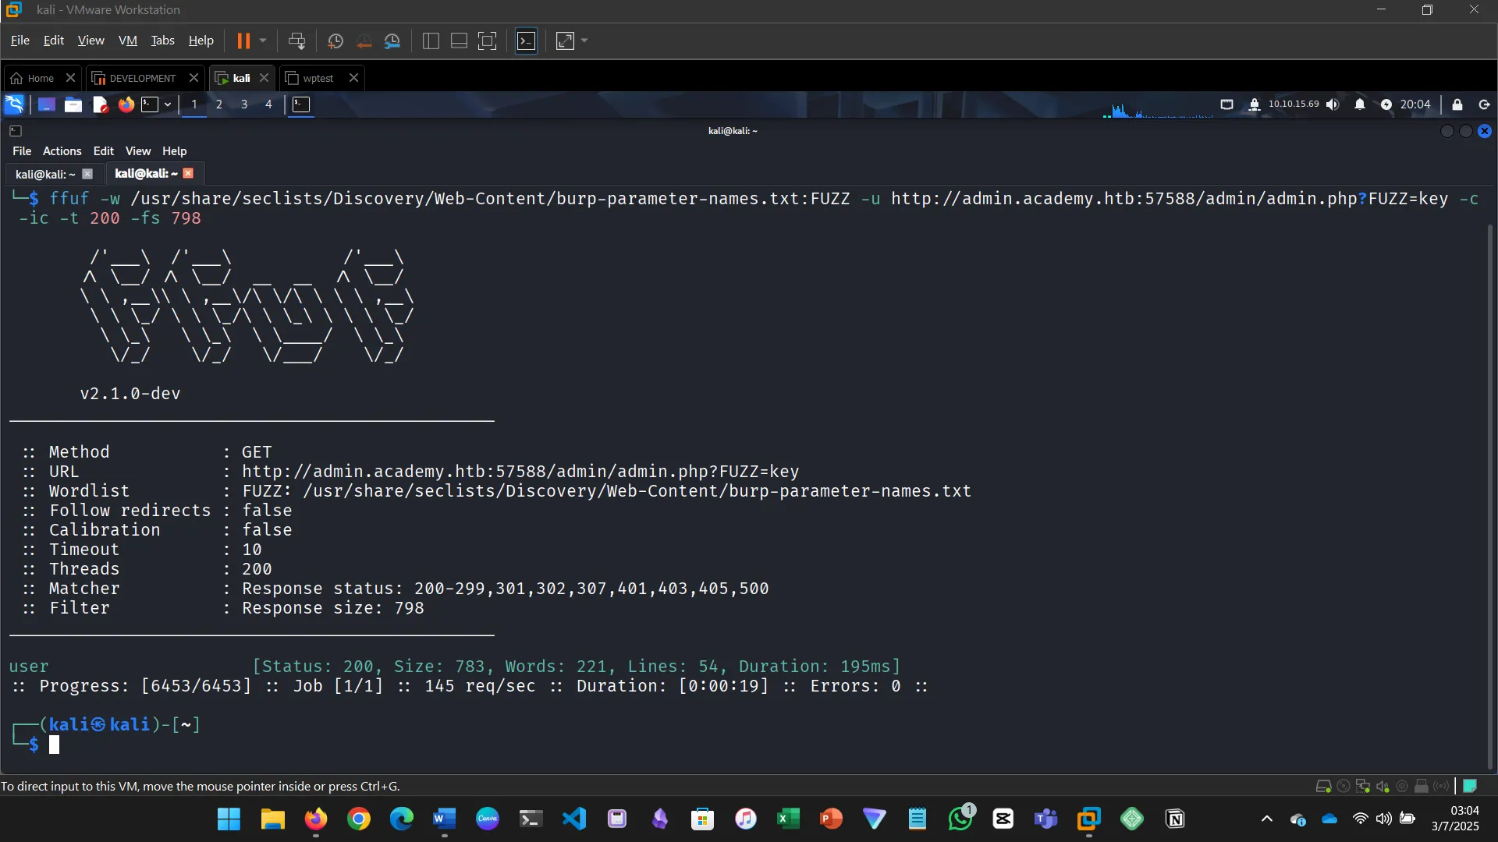The width and height of the screenshot is (1498, 842).
Task: Open the Kali applications menu
Action: pyautogui.click(x=14, y=104)
